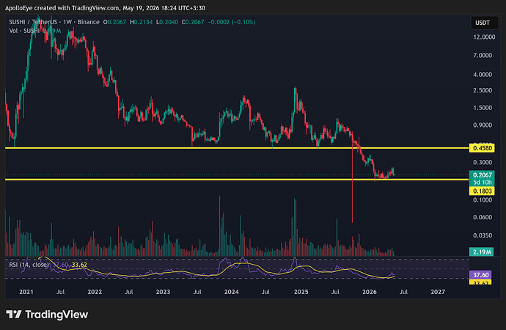Click the TradingView logo at the bottom
The width and height of the screenshot is (506, 330).
point(47,315)
